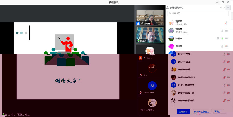Click 尹洪卫's microphone icon in member list

[x=222, y=46]
